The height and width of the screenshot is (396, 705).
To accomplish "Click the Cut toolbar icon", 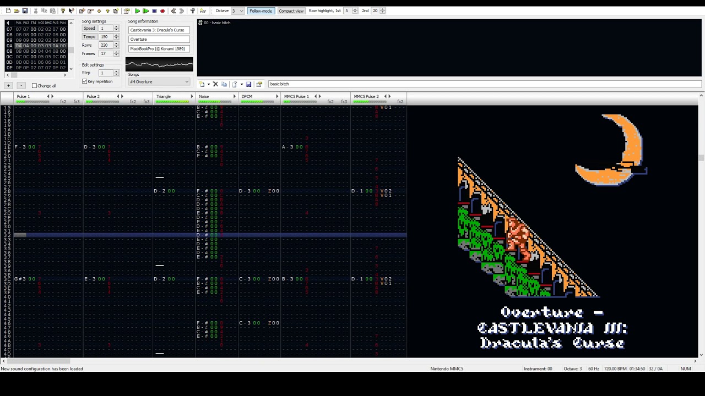I will pos(36,11).
